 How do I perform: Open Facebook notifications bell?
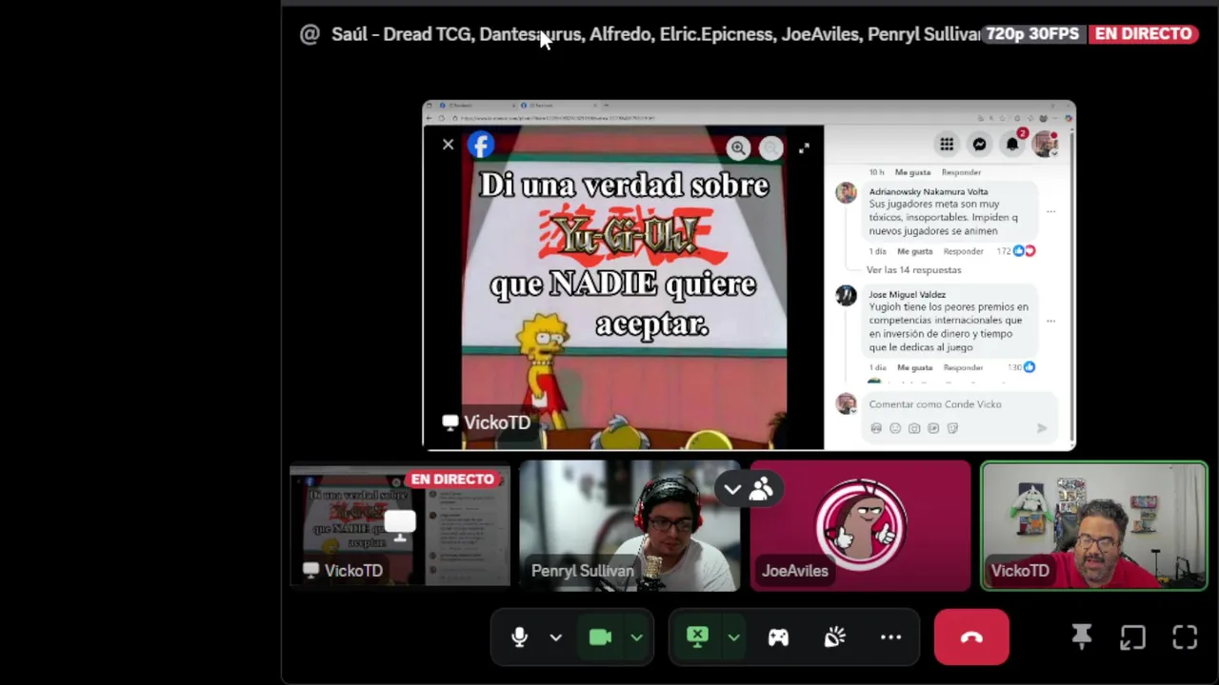[1012, 144]
